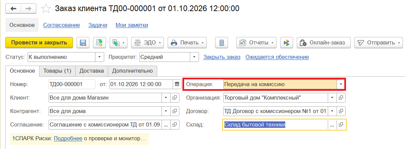Switch to the Доставка tab
Screen dimensions: 405x149
(92, 71)
